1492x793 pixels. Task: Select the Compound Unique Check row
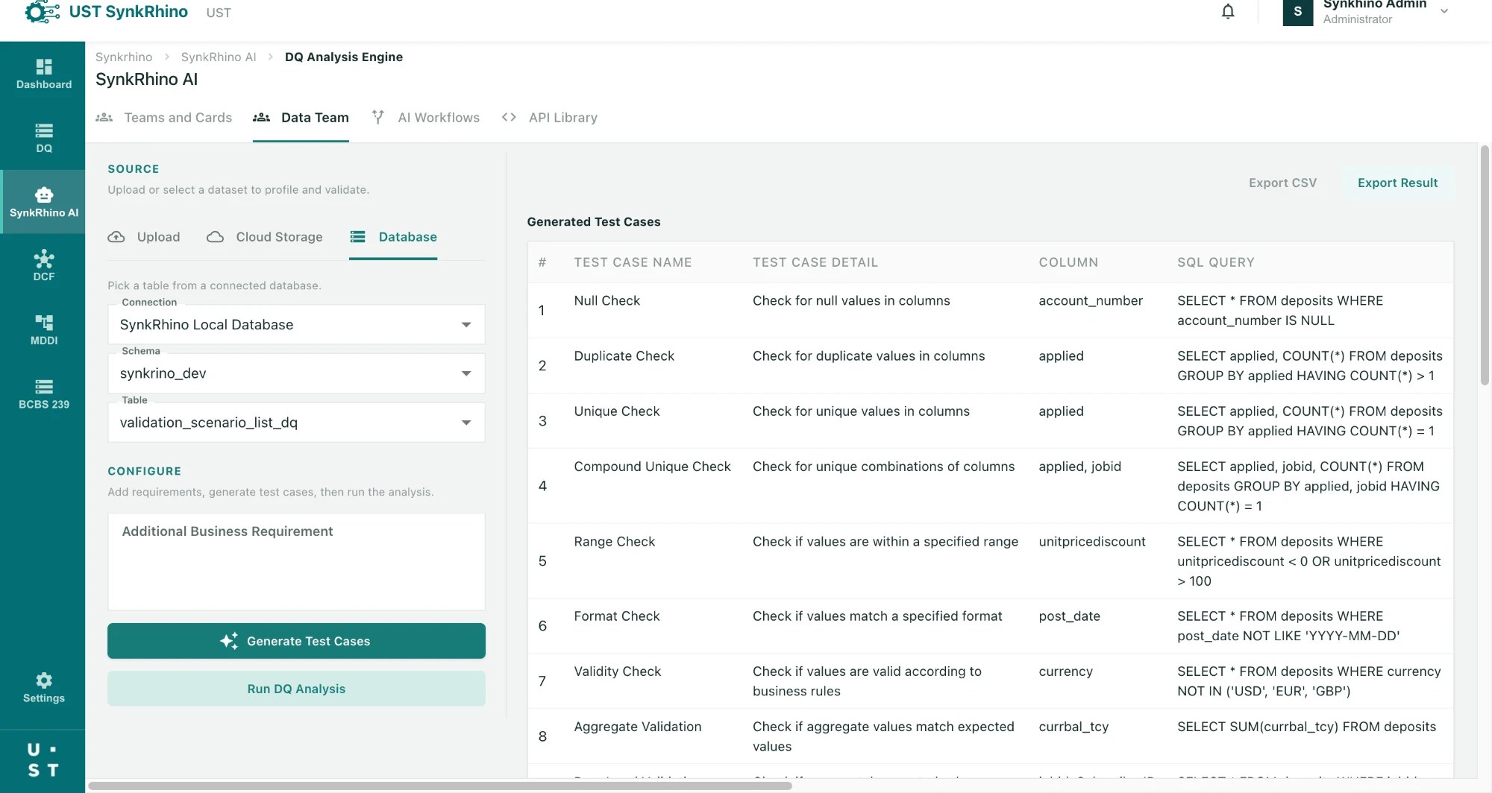click(x=990, y=486)
